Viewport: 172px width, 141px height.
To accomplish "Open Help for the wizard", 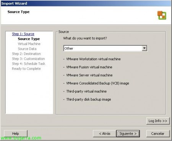I will [16, 133].
